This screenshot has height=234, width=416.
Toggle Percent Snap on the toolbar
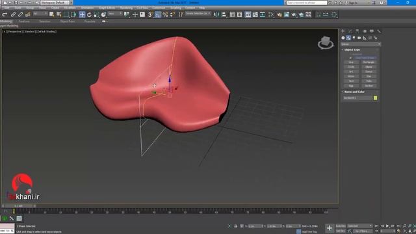tap(165, 14)
